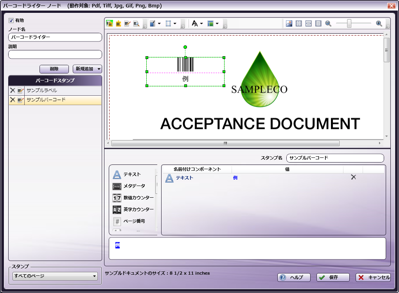Open the すべてのページ stamp dropdown

55,276
